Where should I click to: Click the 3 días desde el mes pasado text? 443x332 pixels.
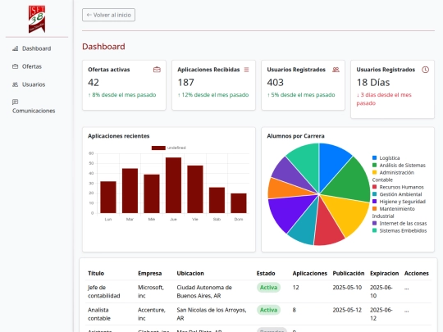(x=384, y=99)
